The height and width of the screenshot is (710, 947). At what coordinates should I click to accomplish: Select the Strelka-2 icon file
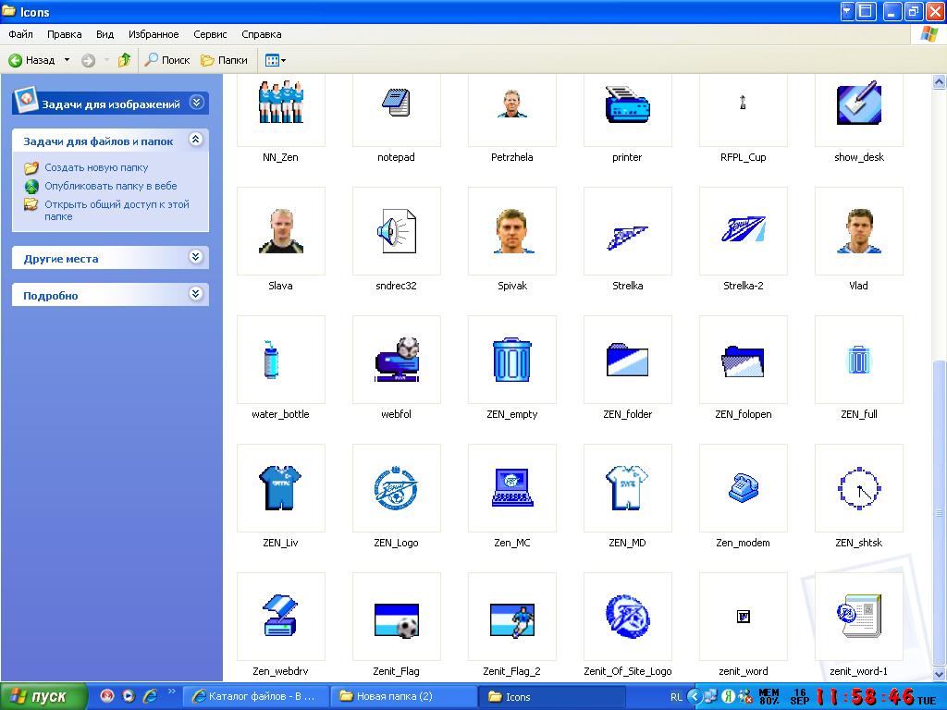click(x=744, y=231)
